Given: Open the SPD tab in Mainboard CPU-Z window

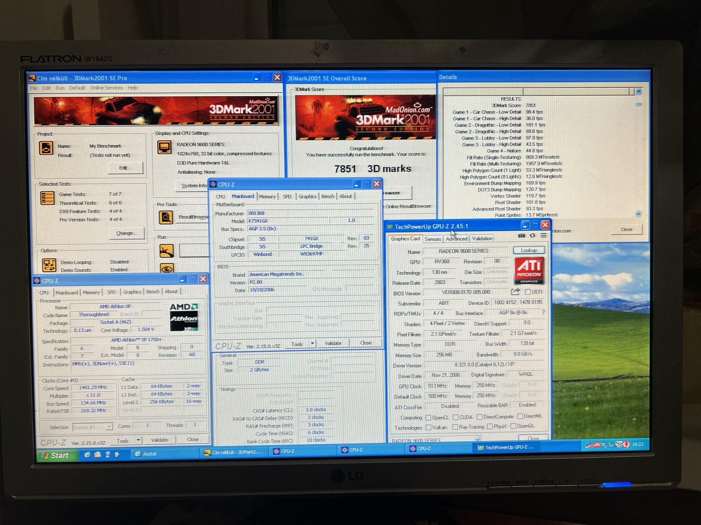Looking at the screenshot, I should (287, 196).
